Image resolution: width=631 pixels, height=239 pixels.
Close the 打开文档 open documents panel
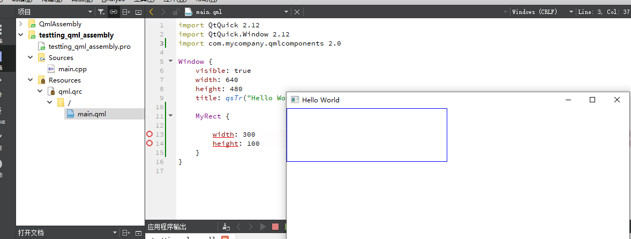click(138, 233)
